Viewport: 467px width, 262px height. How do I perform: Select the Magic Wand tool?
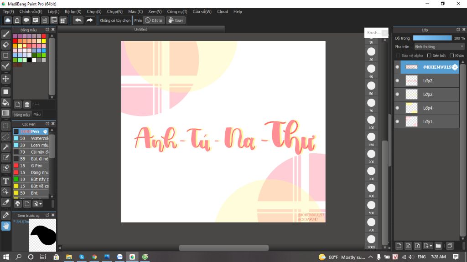5,147
